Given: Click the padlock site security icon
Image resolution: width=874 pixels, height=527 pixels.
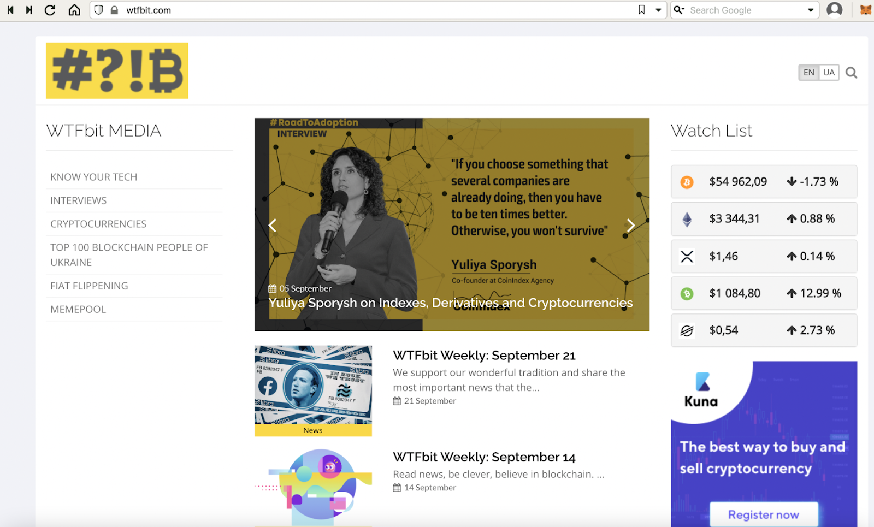Looking at the screenshot, I should point(114,10).
